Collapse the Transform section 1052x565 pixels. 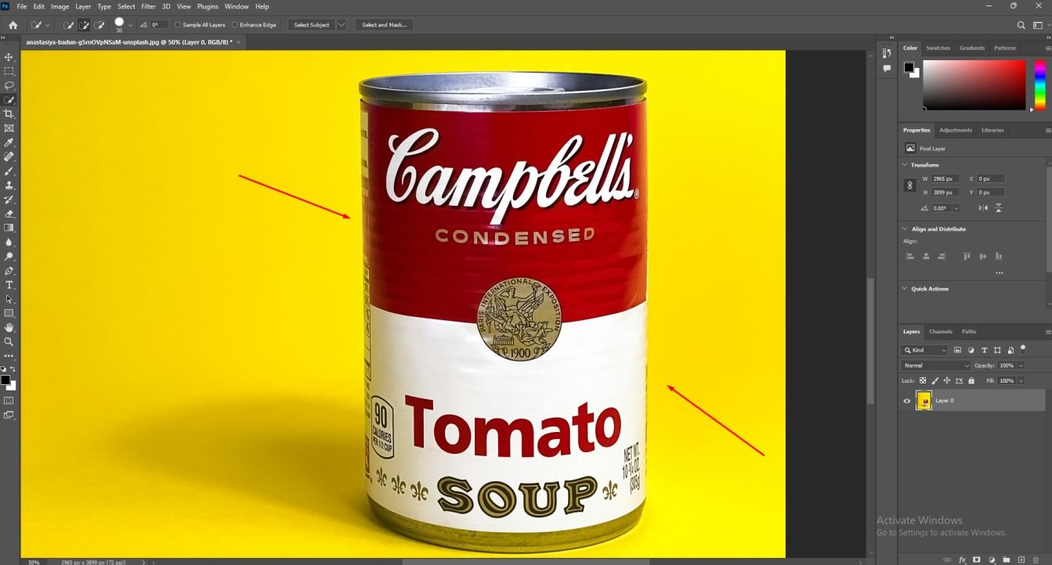(x=905, y=165)
